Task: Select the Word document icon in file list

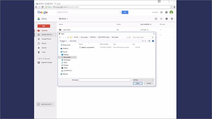Action: (x=80, y=47)
